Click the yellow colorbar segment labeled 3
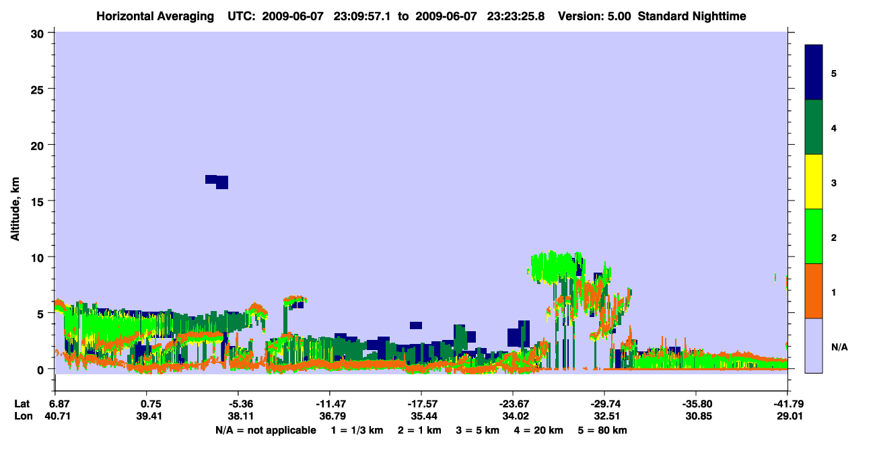The image size is (875, 449). click(x=814, y=182)
